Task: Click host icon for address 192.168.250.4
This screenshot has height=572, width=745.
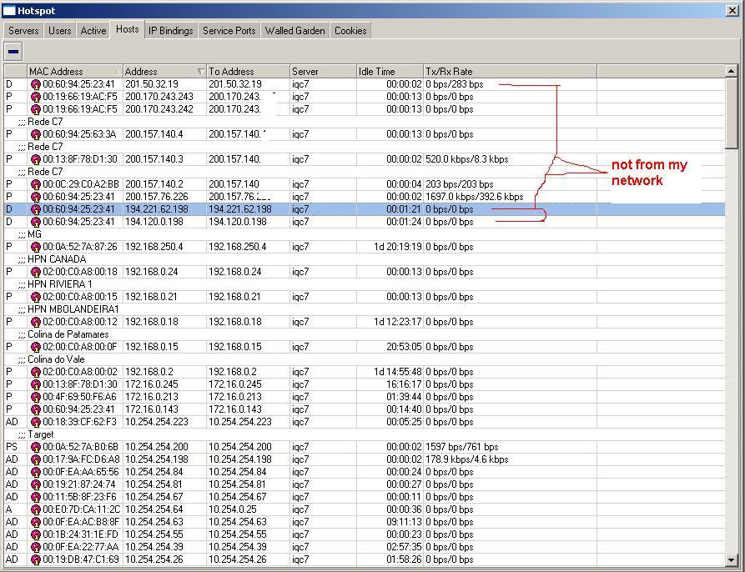Action: 36,248
